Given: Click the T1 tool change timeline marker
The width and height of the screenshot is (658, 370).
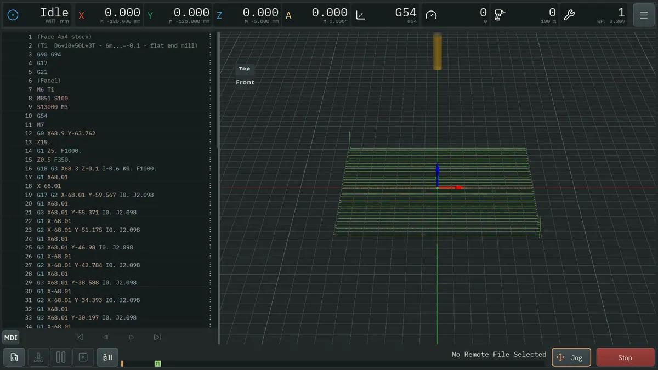Looking at the screenshot, I should (158, 363).
